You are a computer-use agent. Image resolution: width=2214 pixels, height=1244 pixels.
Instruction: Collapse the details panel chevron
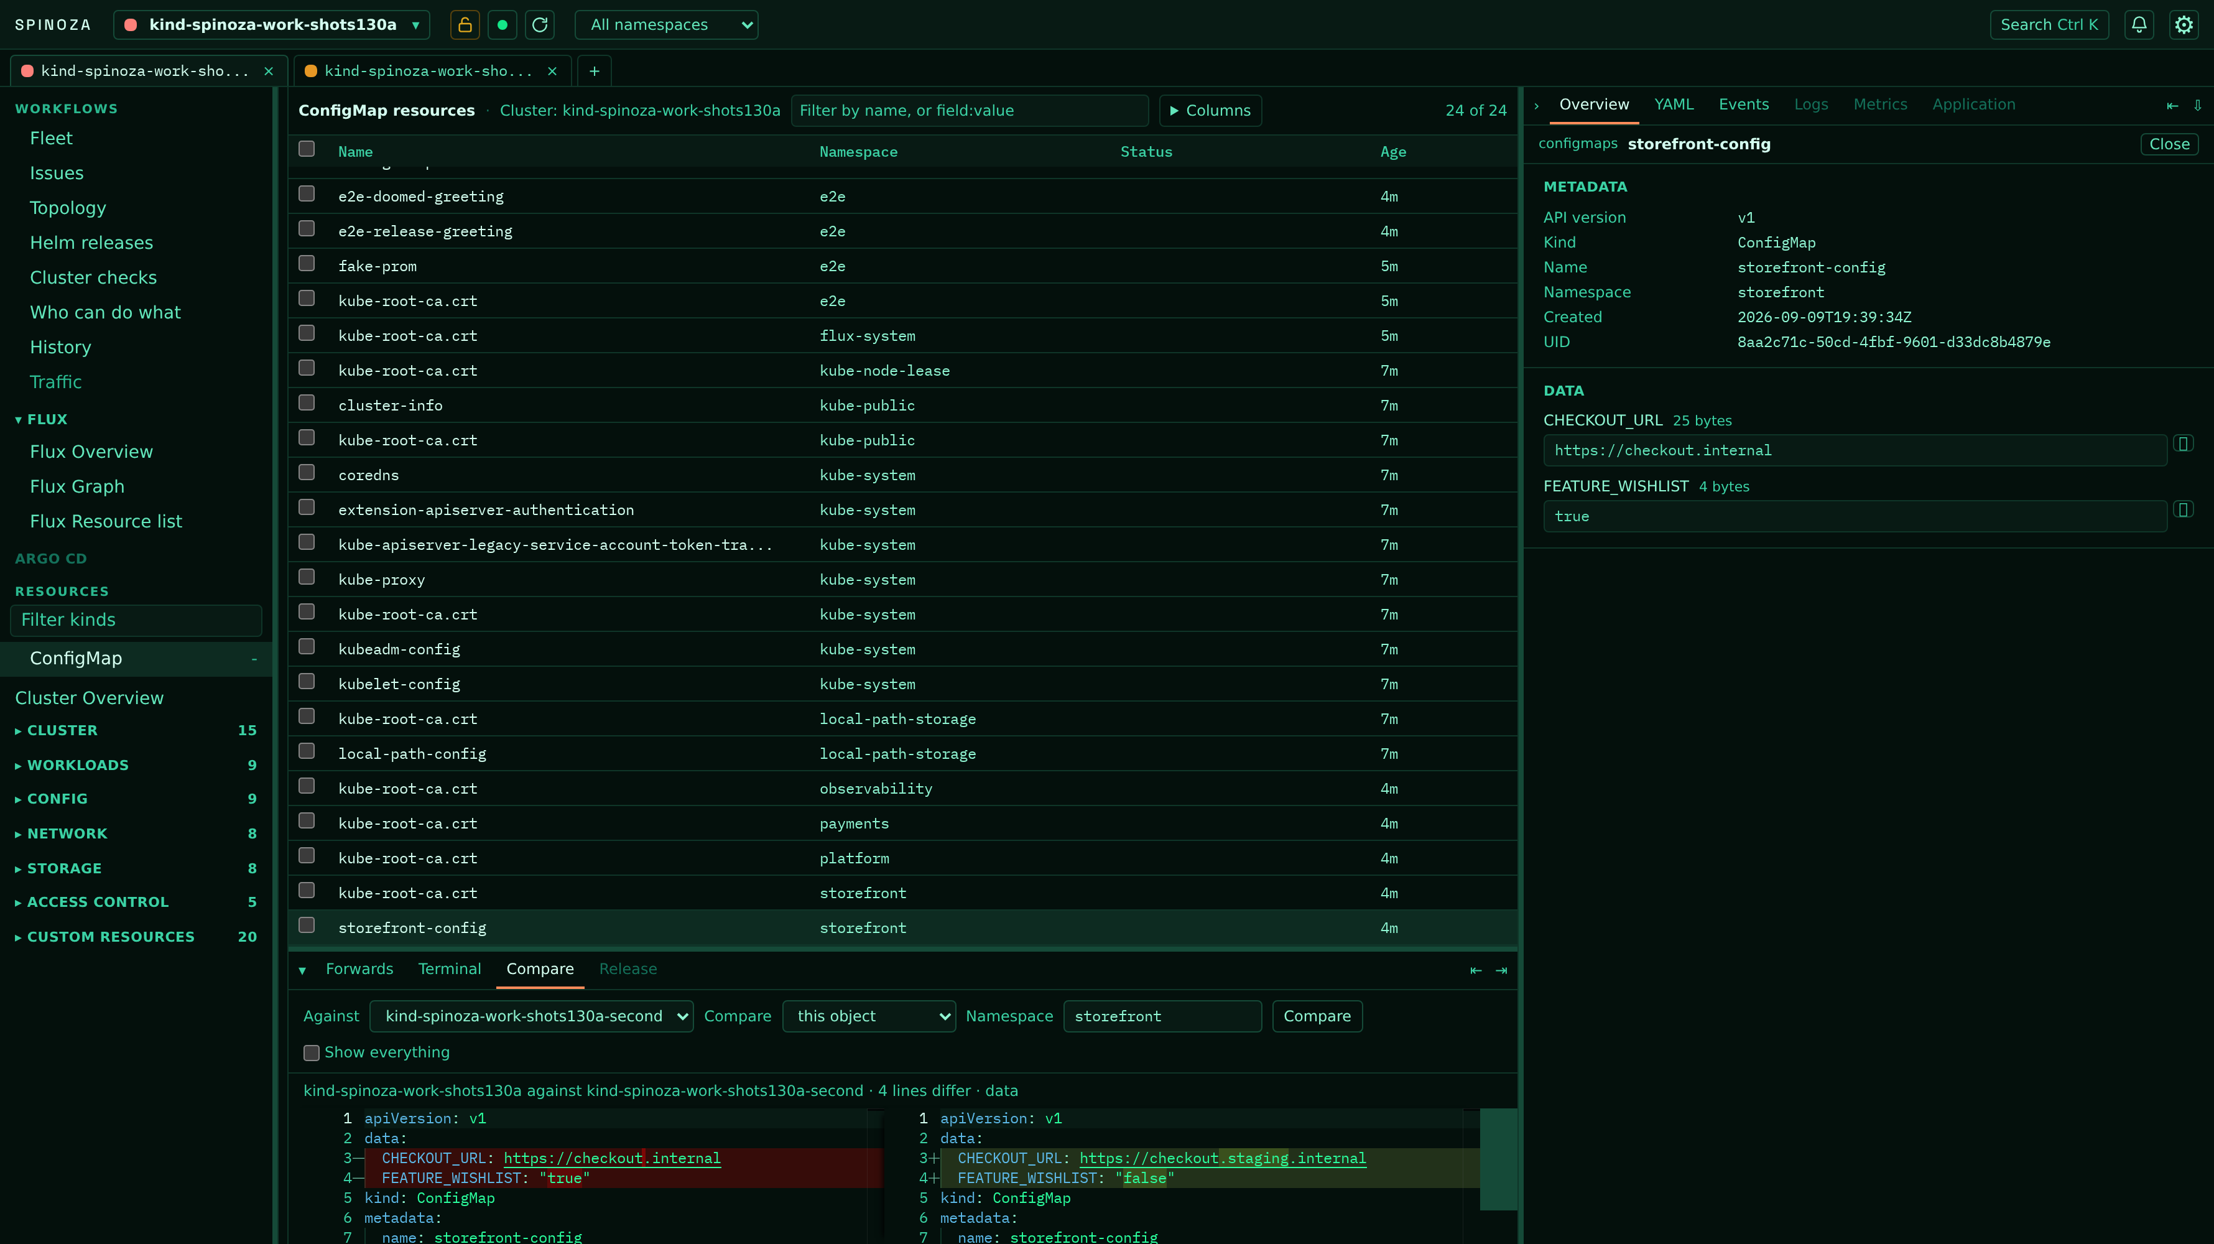[1537, 106]
